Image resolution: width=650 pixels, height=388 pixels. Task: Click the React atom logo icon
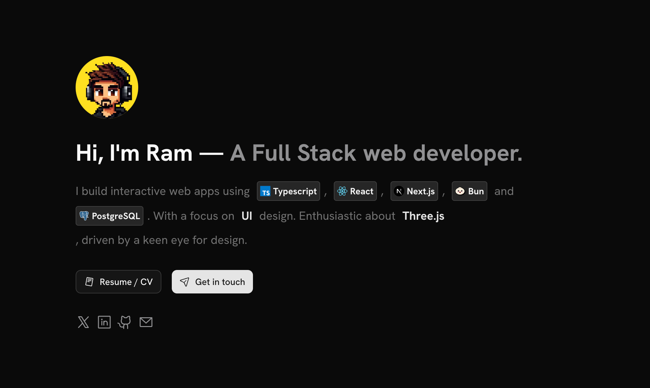342,191
